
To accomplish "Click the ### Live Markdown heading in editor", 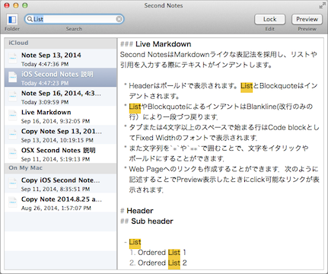I will point(156,44).
